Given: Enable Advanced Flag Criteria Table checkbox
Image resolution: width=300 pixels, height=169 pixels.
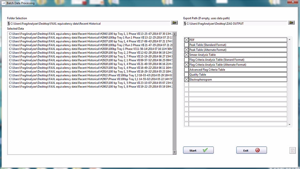Looking at the screenshot, I should 187,69.
